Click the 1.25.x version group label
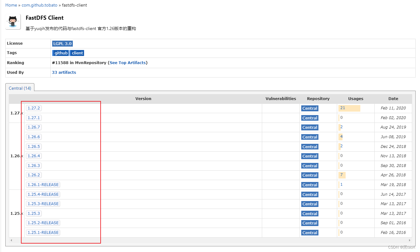 click(x=17, y=213)
